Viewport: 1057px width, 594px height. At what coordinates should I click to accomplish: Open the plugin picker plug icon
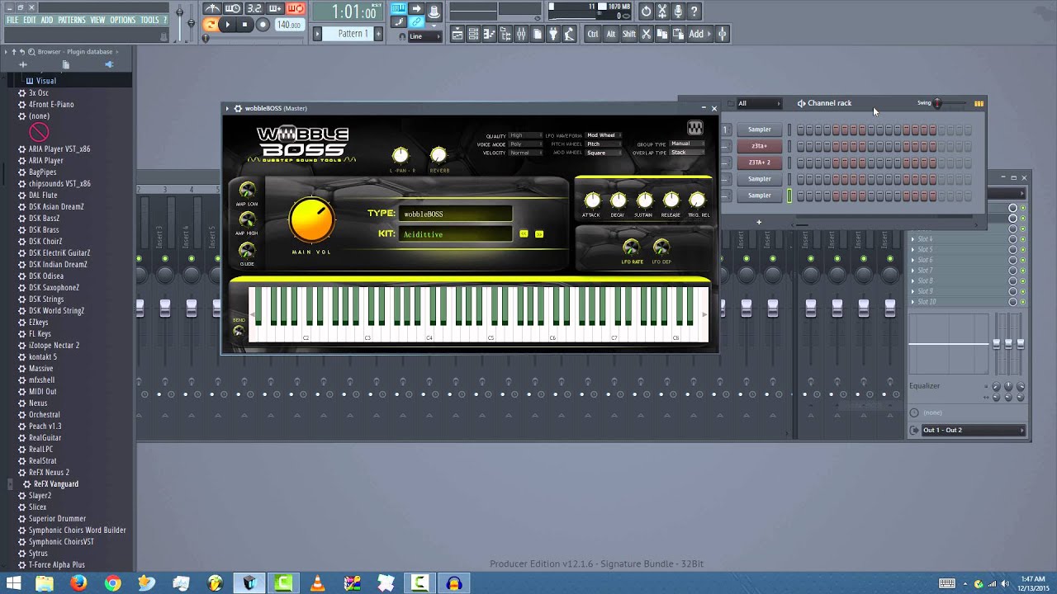[553, 34]
